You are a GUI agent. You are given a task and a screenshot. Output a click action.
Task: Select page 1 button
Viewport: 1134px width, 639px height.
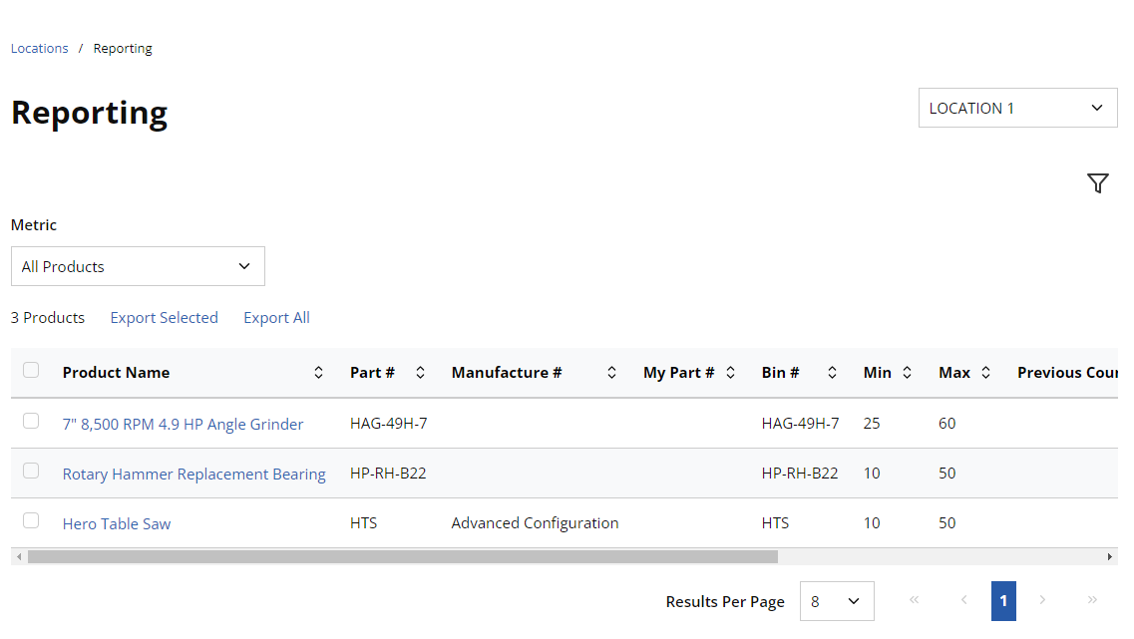[x=1003, y=601]
